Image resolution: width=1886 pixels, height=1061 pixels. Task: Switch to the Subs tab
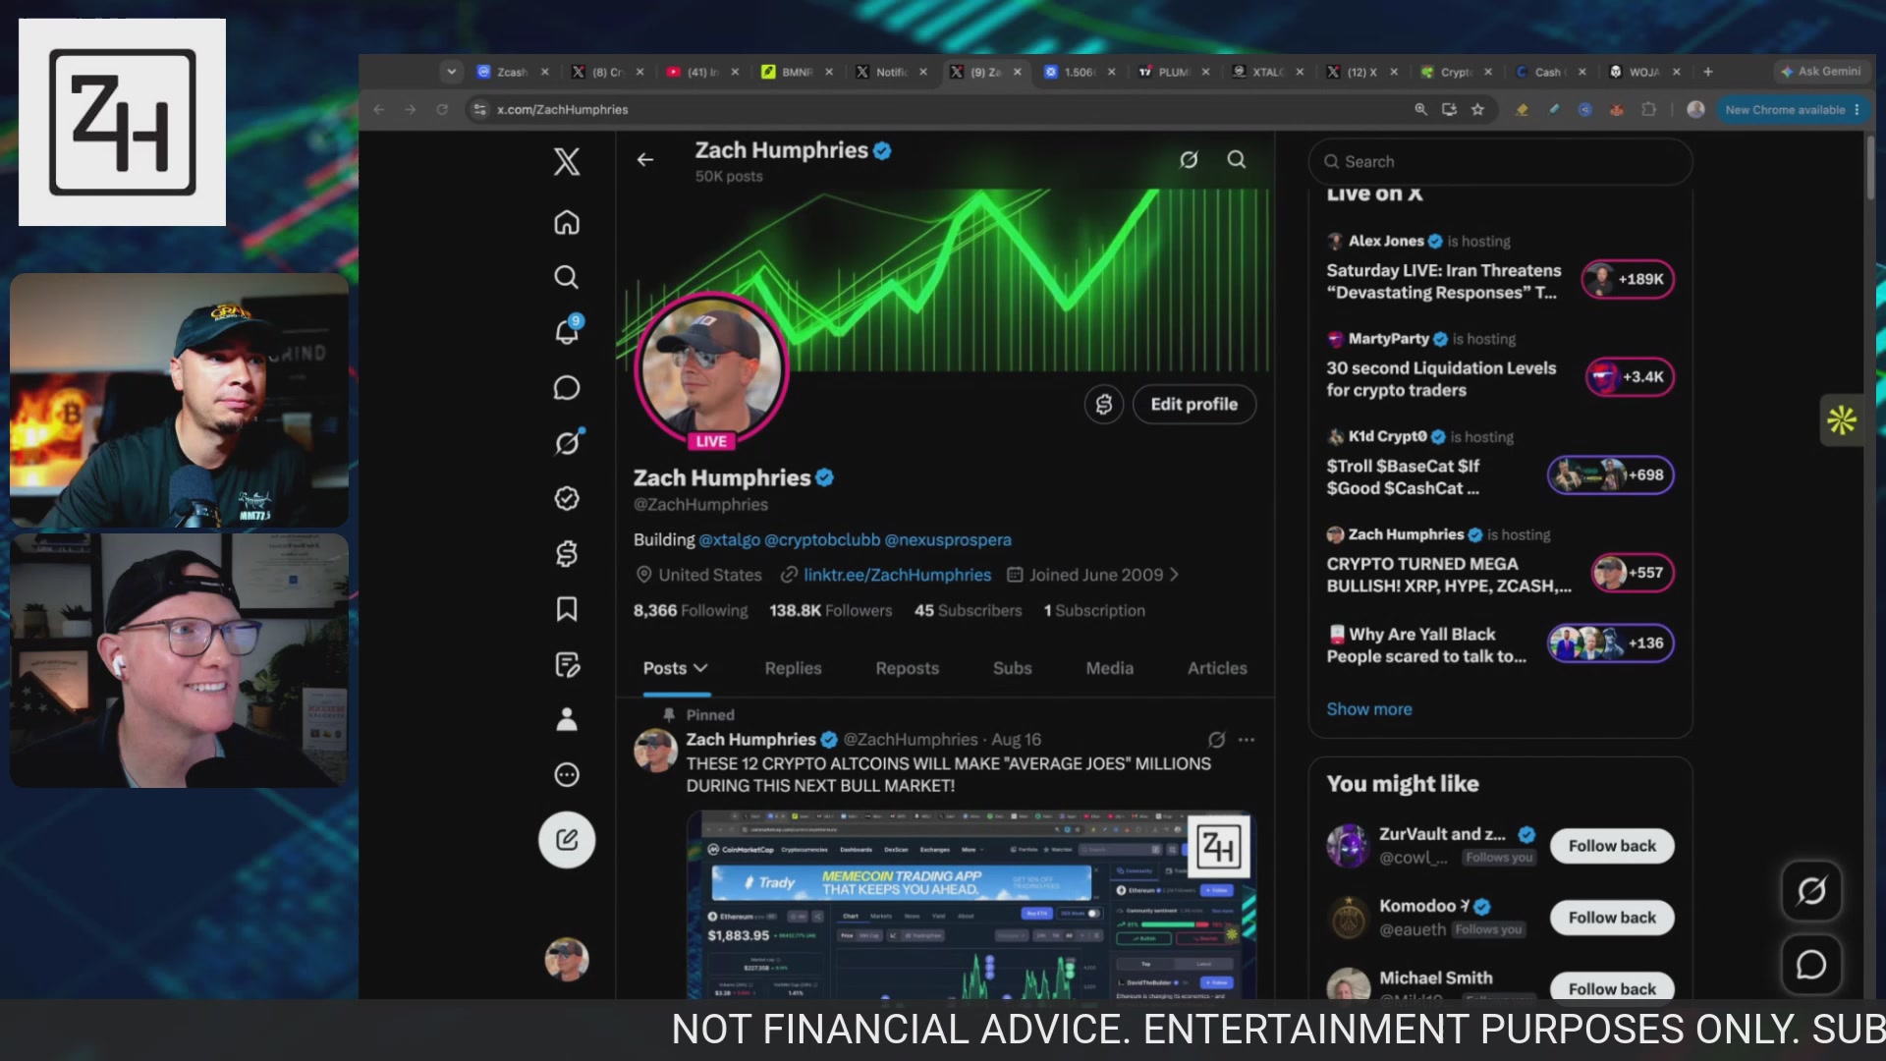[1012, 668]
